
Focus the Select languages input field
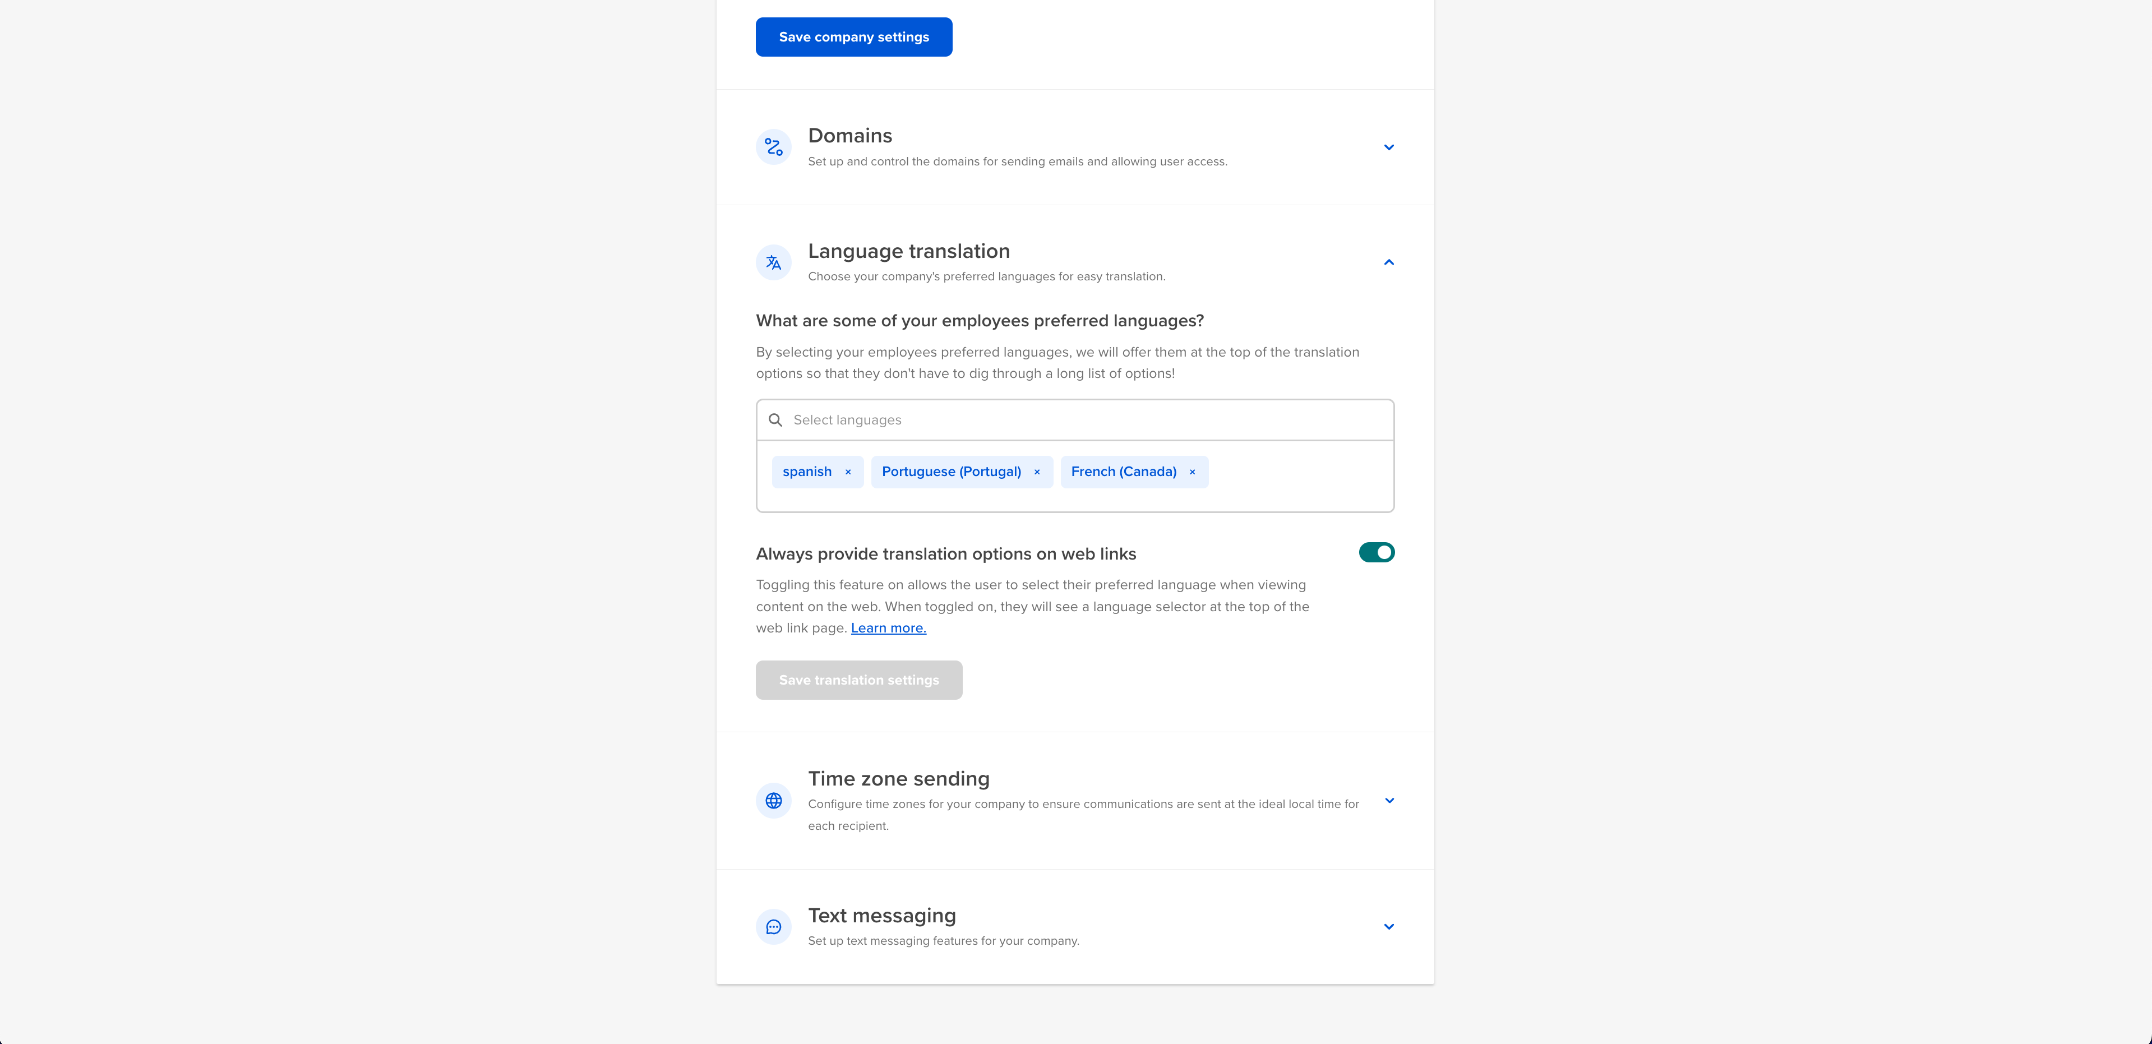tap(1075, 420)
